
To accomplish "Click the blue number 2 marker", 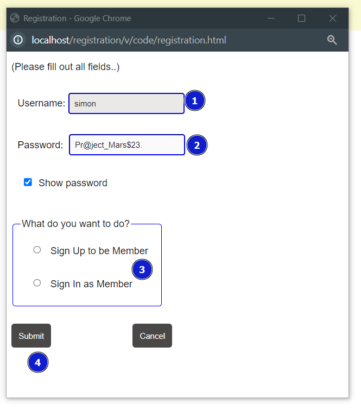I will point(197,145).
